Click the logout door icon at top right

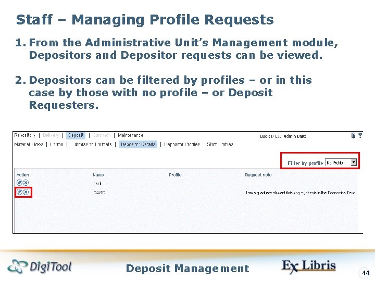tap(353, 135)
